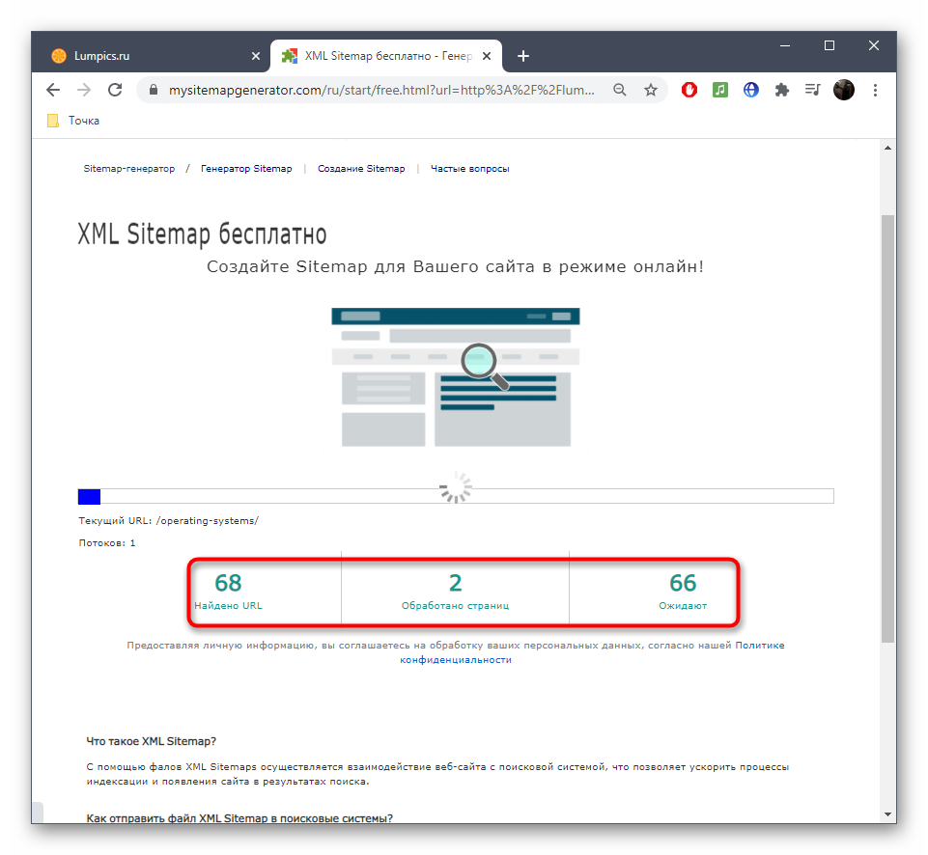
Task: Click the user profile avatar
Action: (x=844, y=90)
